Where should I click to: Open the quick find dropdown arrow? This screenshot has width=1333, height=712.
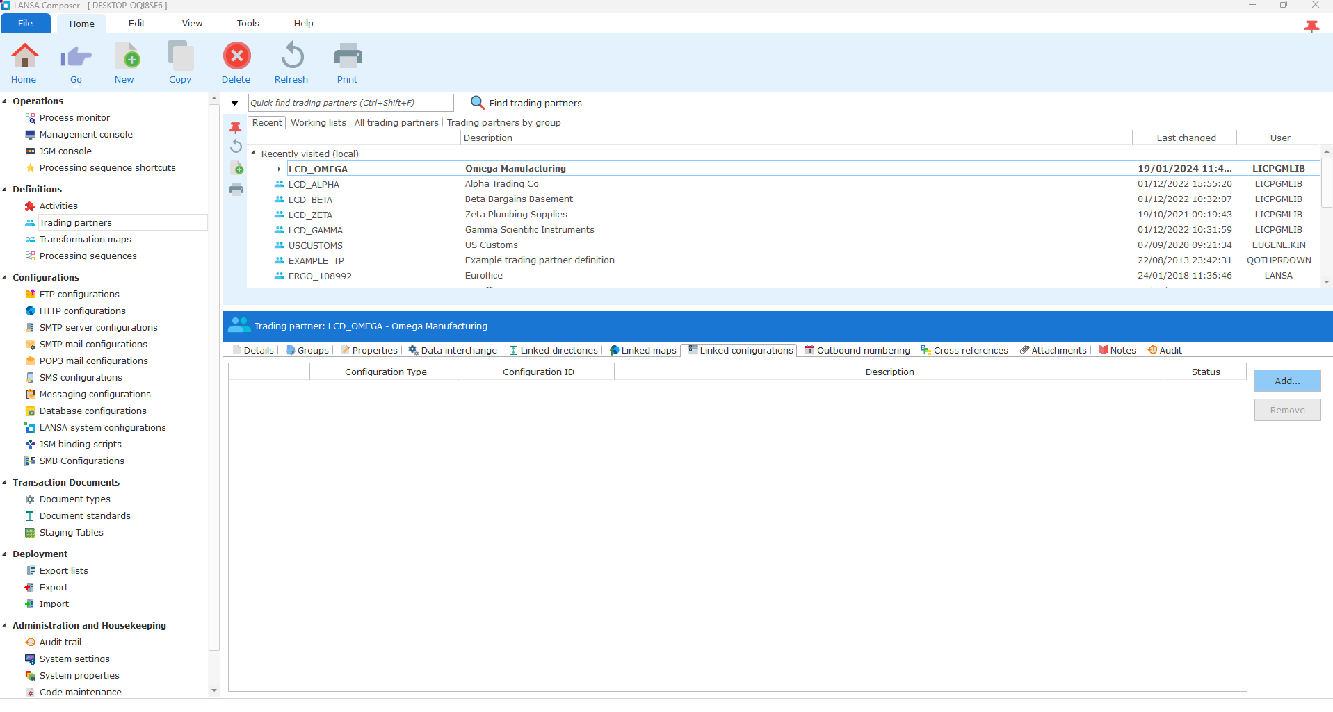coord(235,104)
